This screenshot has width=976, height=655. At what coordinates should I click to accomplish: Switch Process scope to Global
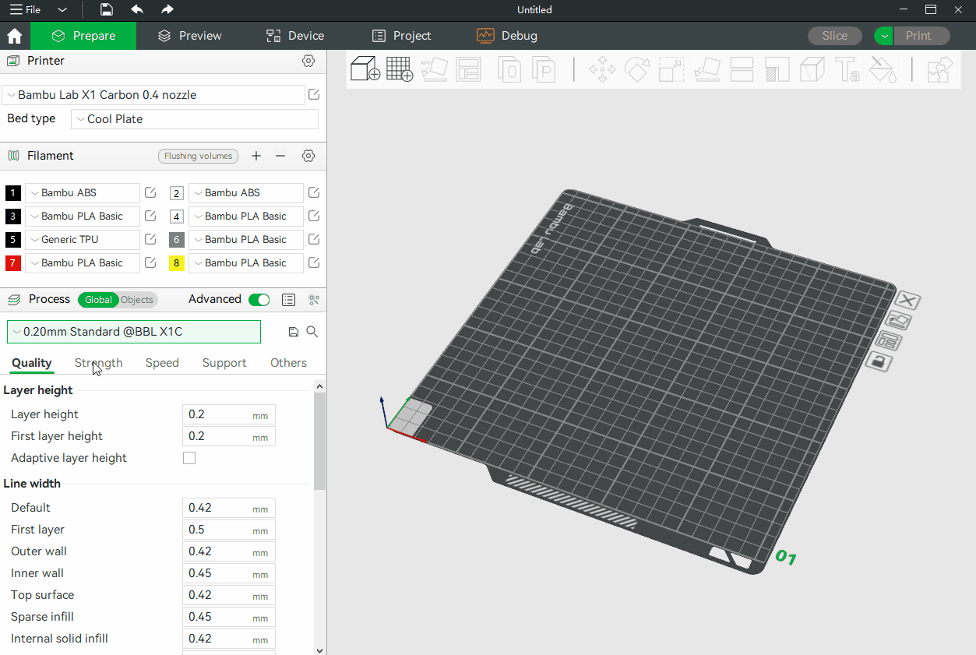click(x=98, y=300)
